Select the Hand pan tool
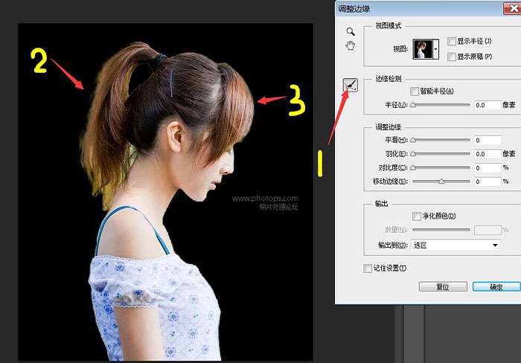Image resolution: width=521 pixels, height=363 pixels. coord(351,45)
